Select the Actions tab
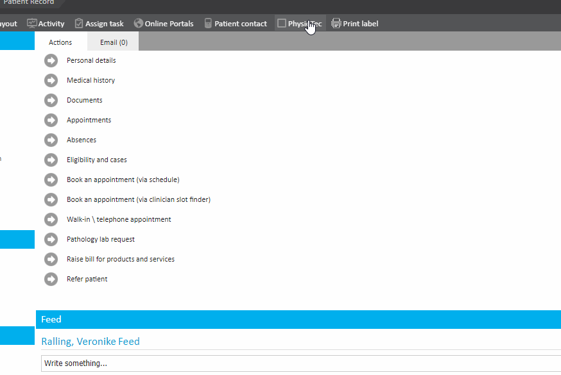 click(60, 42)
